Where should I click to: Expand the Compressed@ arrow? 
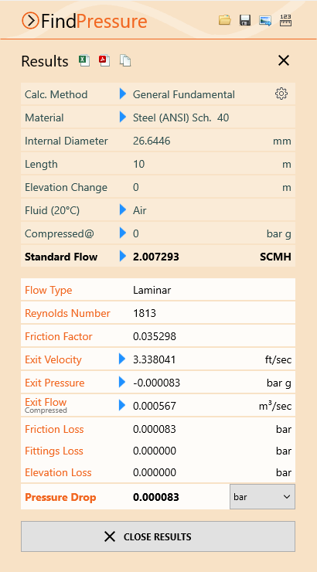pyautogui.click(x=123, y=233)
